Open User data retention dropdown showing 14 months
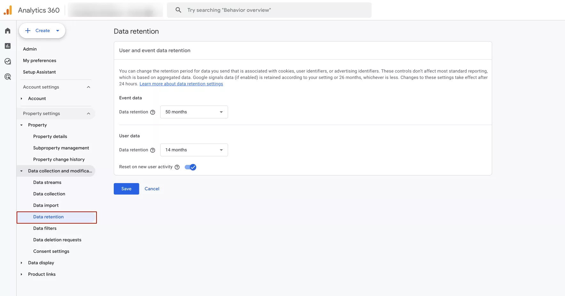565x296 pixels. click(194, 150)
